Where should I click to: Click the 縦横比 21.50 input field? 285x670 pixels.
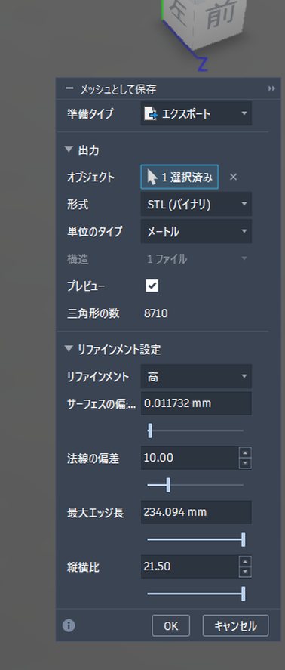(x=190, y=567)
